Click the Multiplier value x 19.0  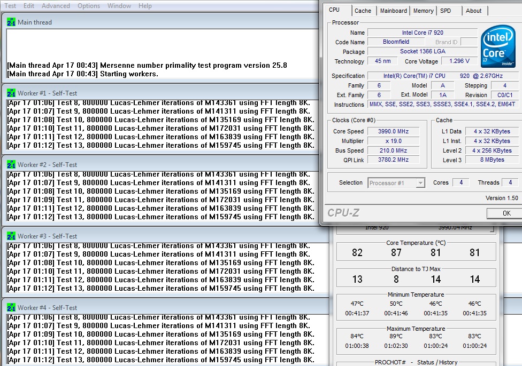click(x=393, y=141)
